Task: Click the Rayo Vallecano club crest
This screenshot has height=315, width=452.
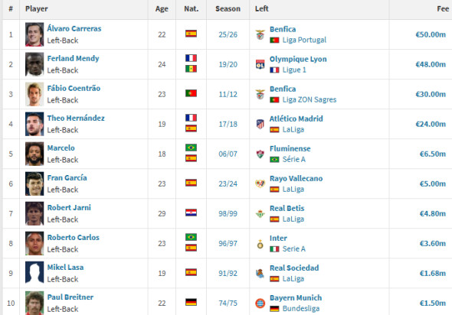Action: click(260, 183)
